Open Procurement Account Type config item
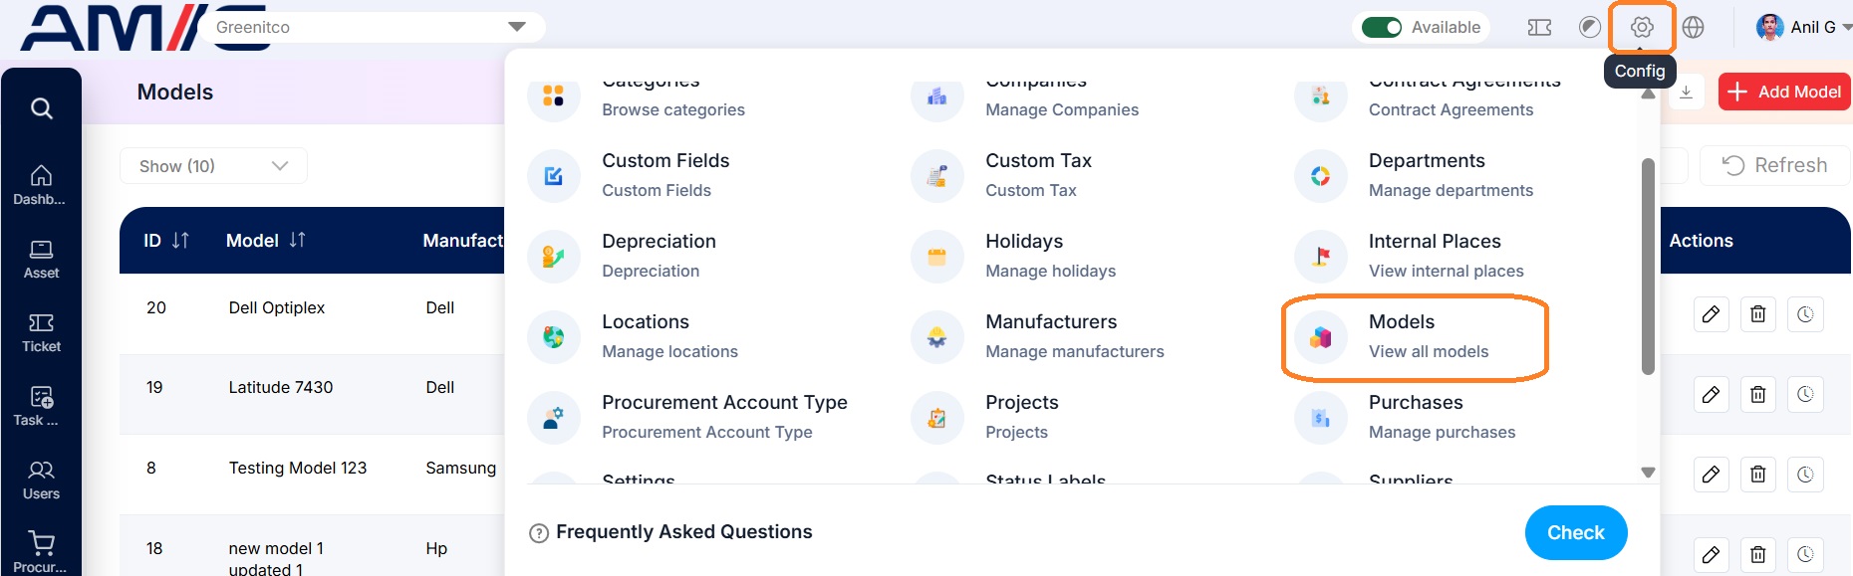The image size is (1853, 576). 687,417
